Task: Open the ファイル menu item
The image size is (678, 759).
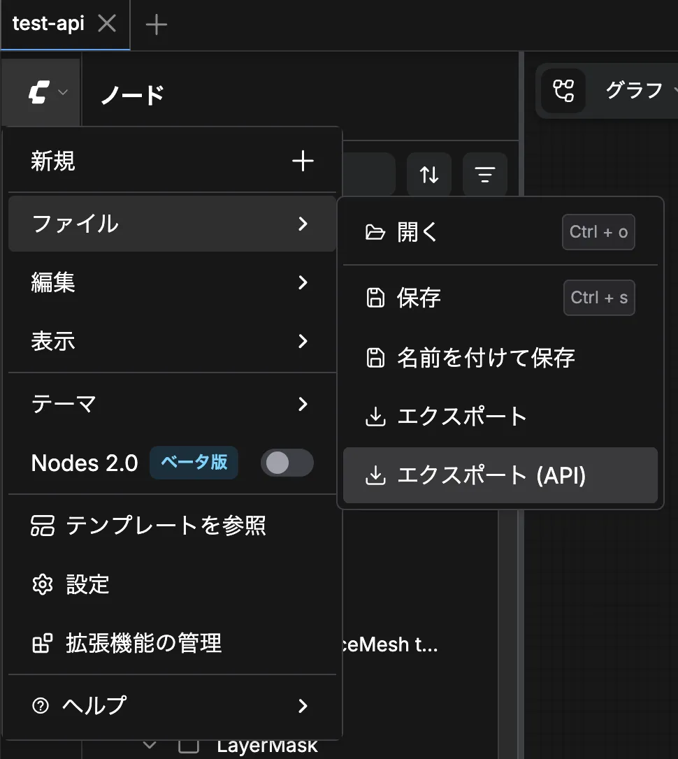Action: tap(172, 224)
